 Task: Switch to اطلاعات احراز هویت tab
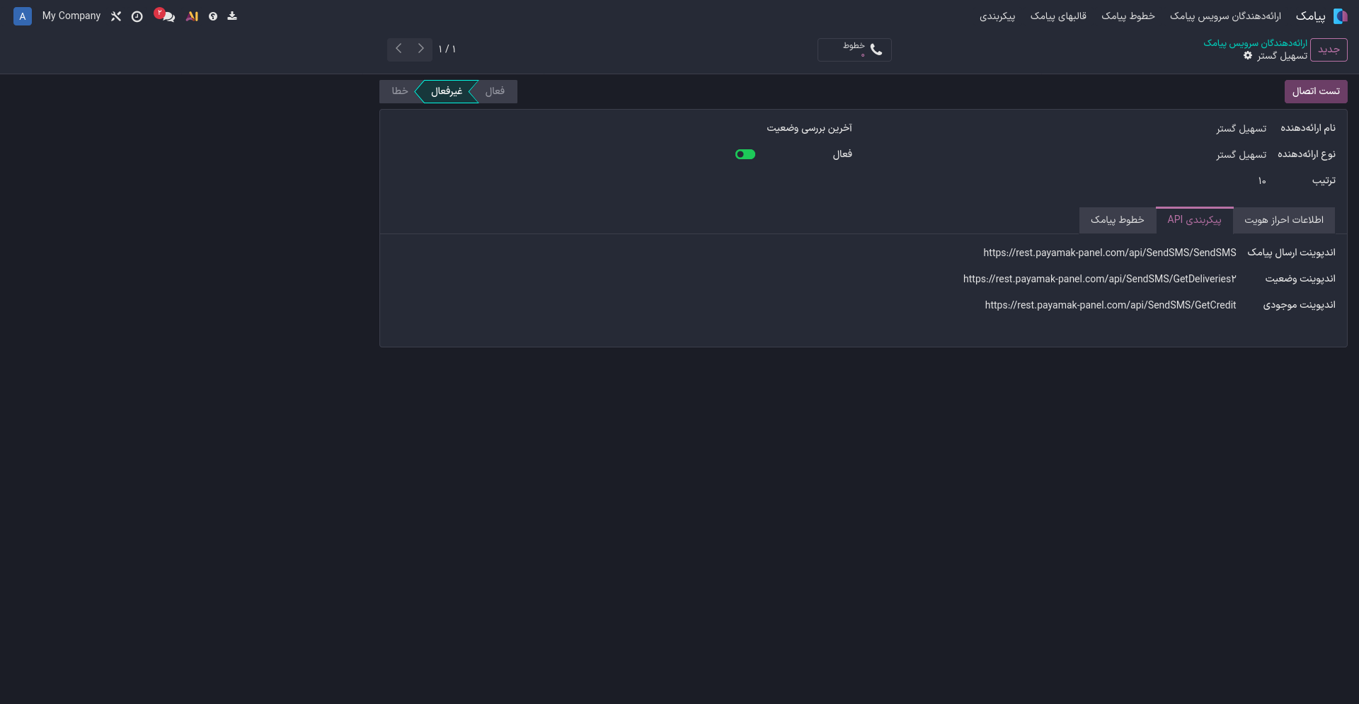click(x=1283, y=220)
